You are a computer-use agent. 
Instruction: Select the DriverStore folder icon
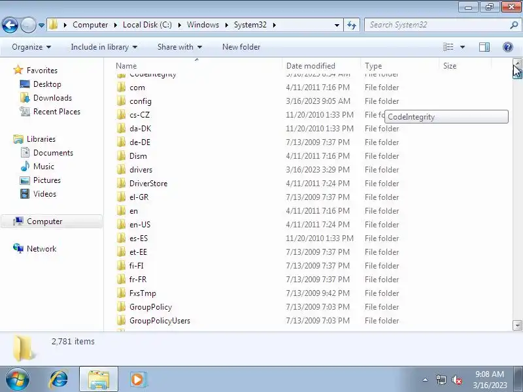click(x=121, y=184)
